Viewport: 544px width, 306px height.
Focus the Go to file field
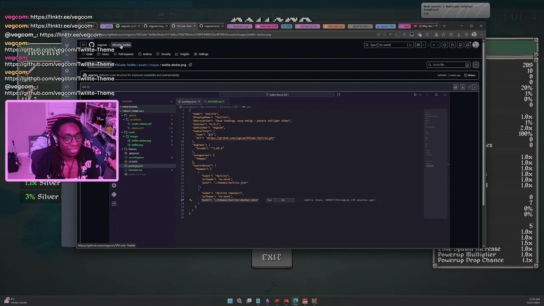coord(448,65)
